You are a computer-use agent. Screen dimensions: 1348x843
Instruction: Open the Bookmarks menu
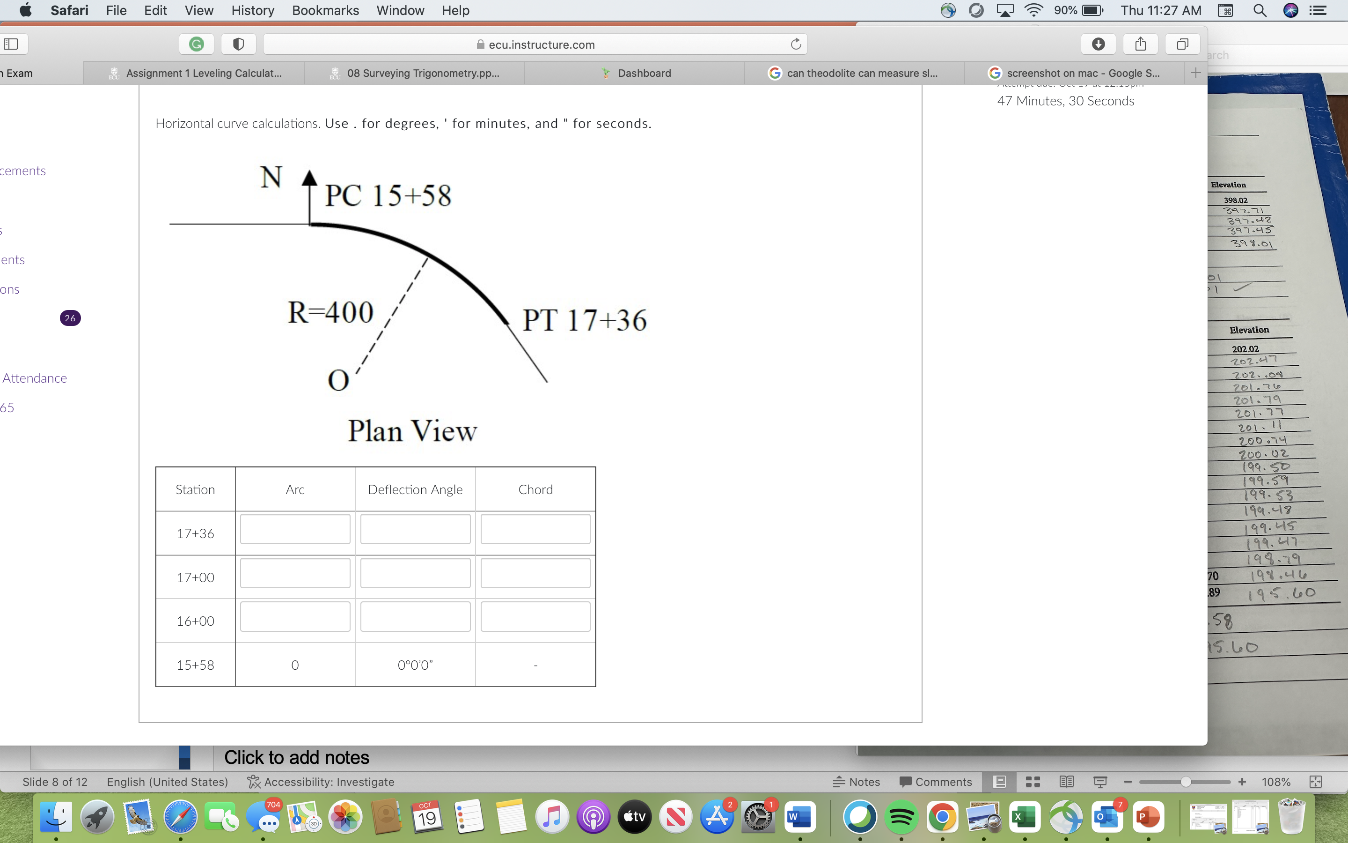(x=325, y=11)
